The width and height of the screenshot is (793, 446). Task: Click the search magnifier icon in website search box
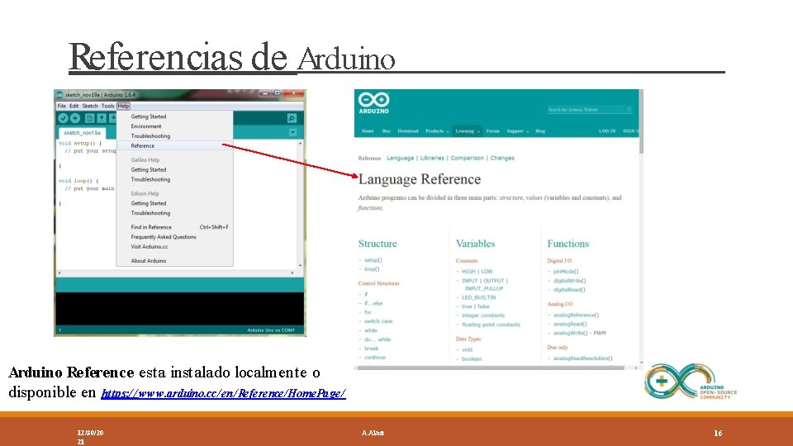pyautogui.click(x=629, y=109)
